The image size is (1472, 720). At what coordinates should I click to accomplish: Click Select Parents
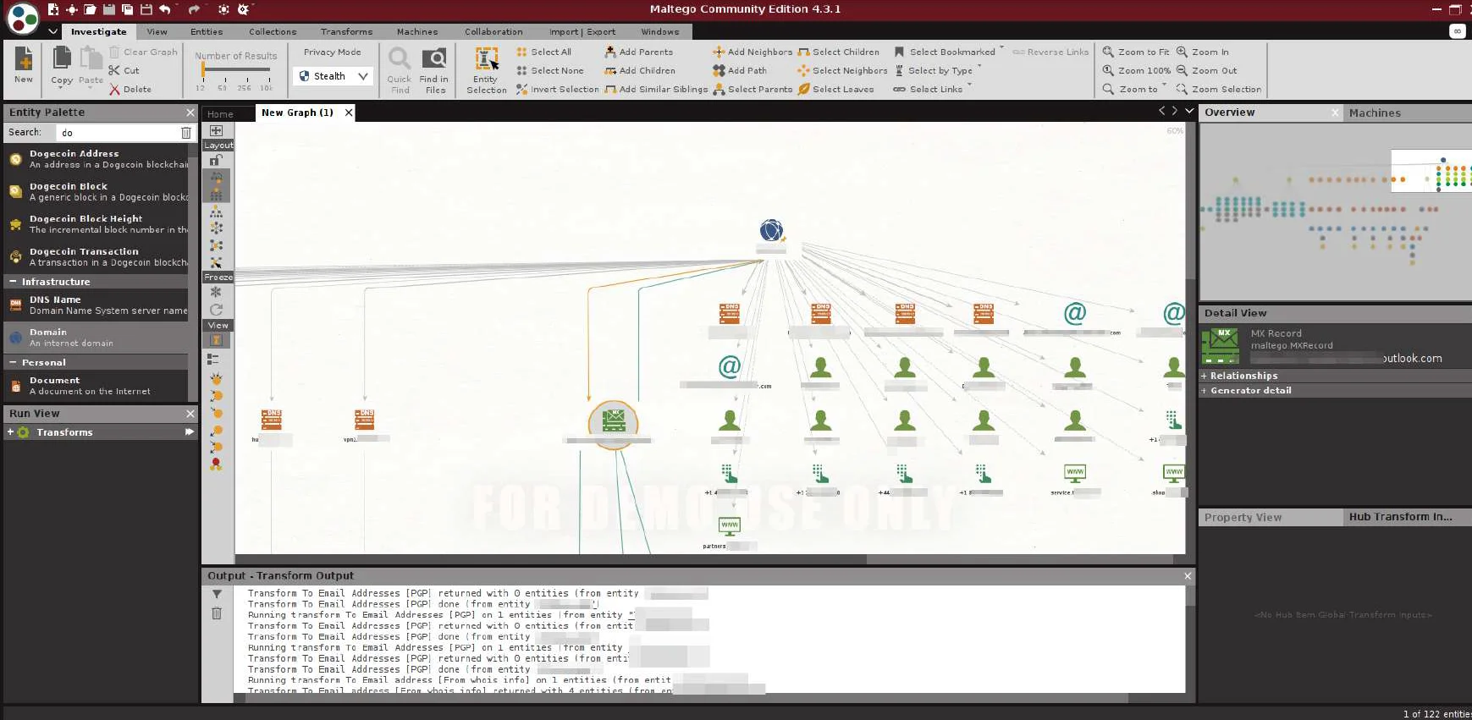753,89
